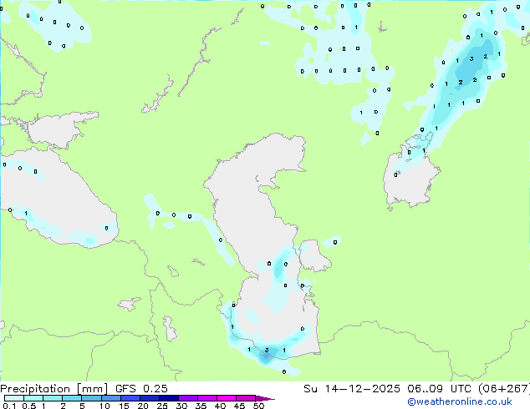Click the 10–15 mm legend swatch
Image resolution: width=530 pixels, height=409 pixels.
(x=111, y=398)
